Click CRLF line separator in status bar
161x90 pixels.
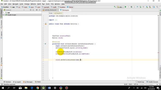(130, 84)
